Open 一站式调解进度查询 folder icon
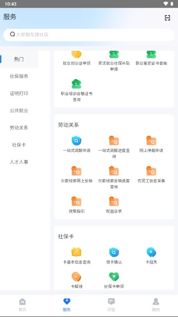The width and height of the screenshot is (178, 317). (114, 141)
